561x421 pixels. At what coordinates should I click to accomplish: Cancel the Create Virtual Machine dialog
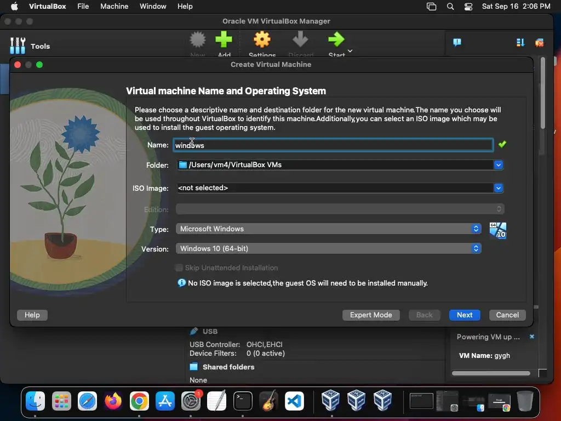point(507,315)
